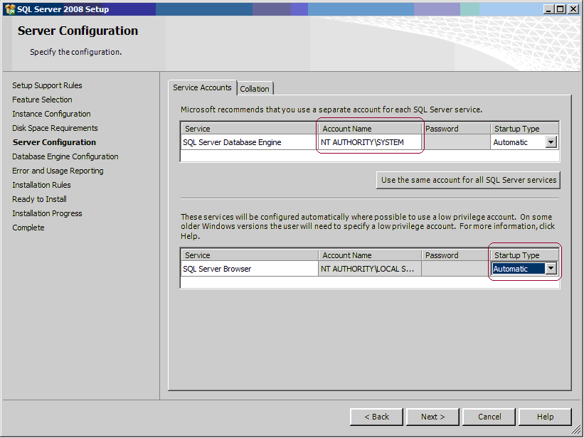This screenshot has width=584, height=438.
Task: Select Instance Configuration step
Action: click(x=51, y=114)
